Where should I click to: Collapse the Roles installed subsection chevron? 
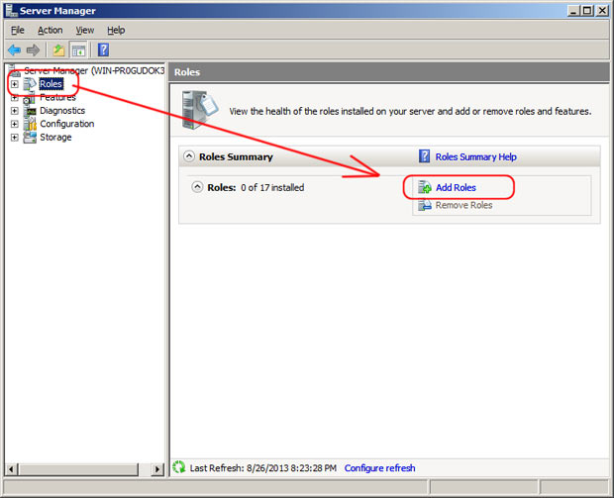(x=197, y=187)
